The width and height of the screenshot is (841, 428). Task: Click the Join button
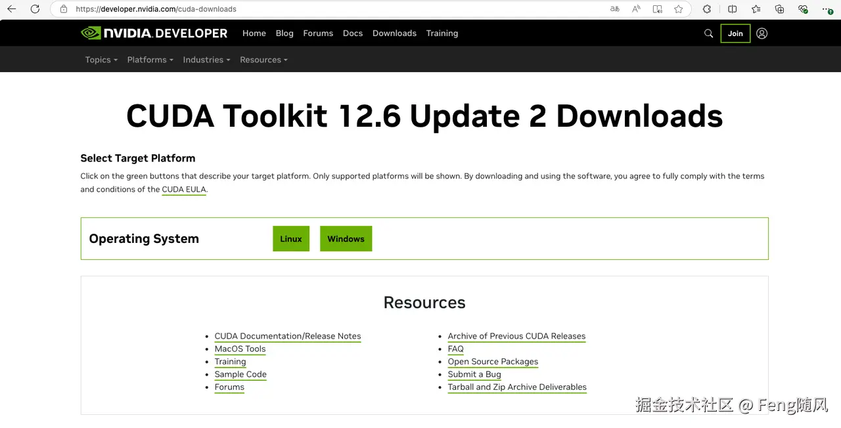(735, 33)
